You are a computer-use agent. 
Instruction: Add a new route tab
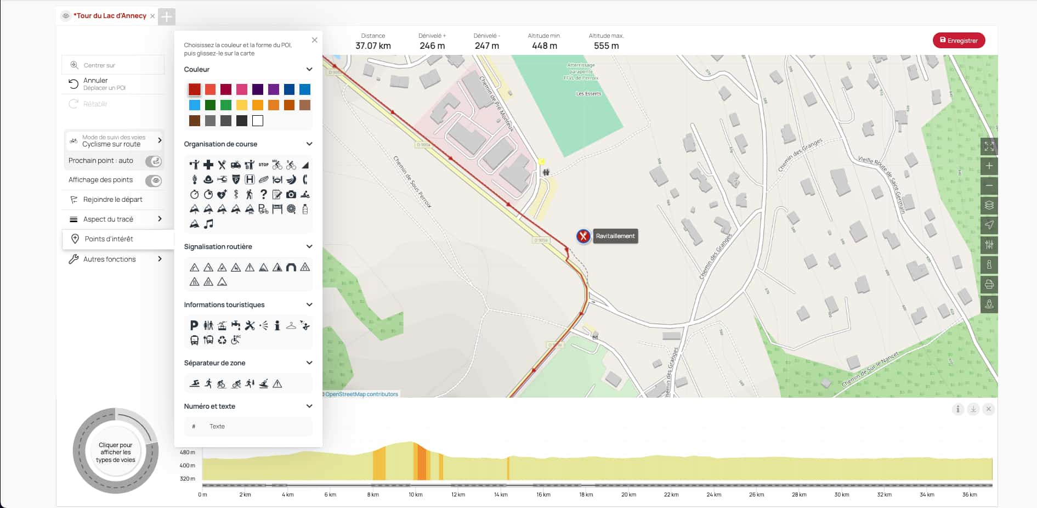167,16
